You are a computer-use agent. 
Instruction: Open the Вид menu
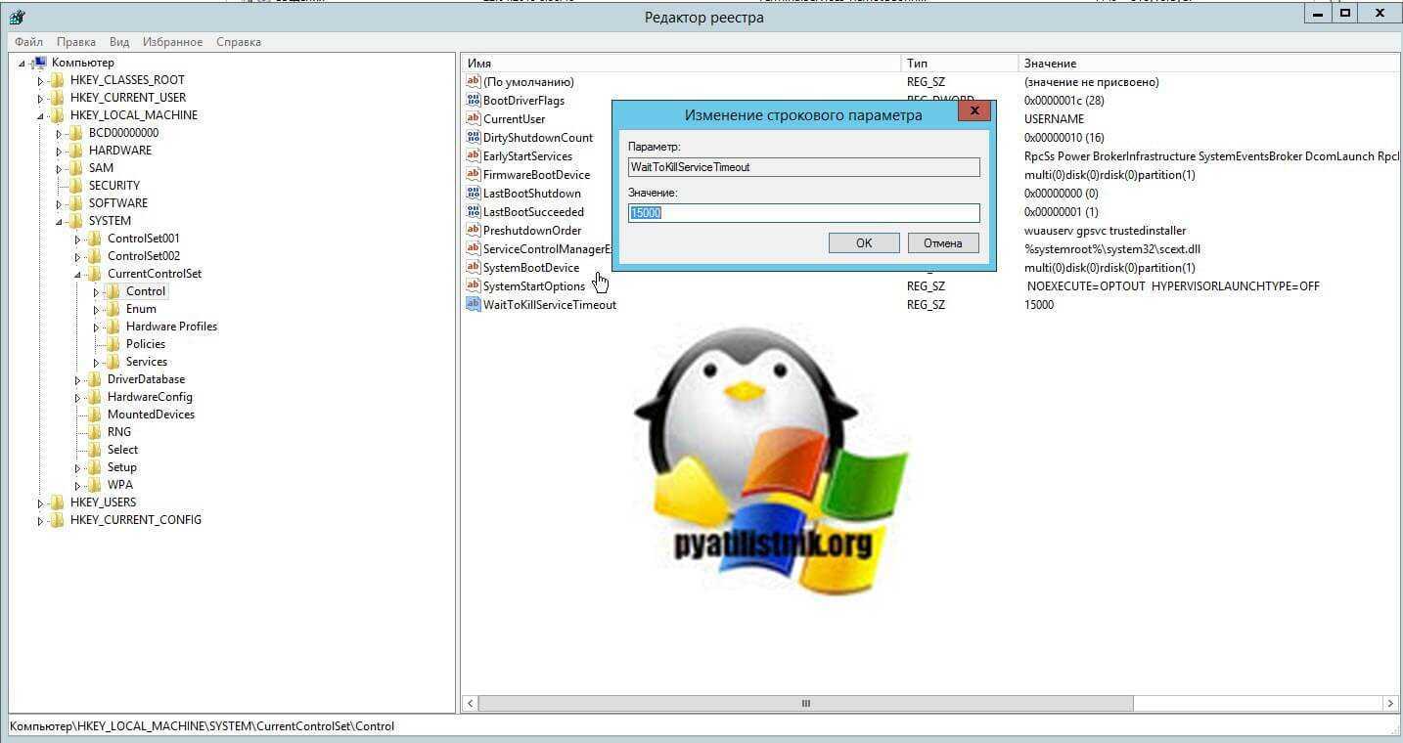point(119,42)
